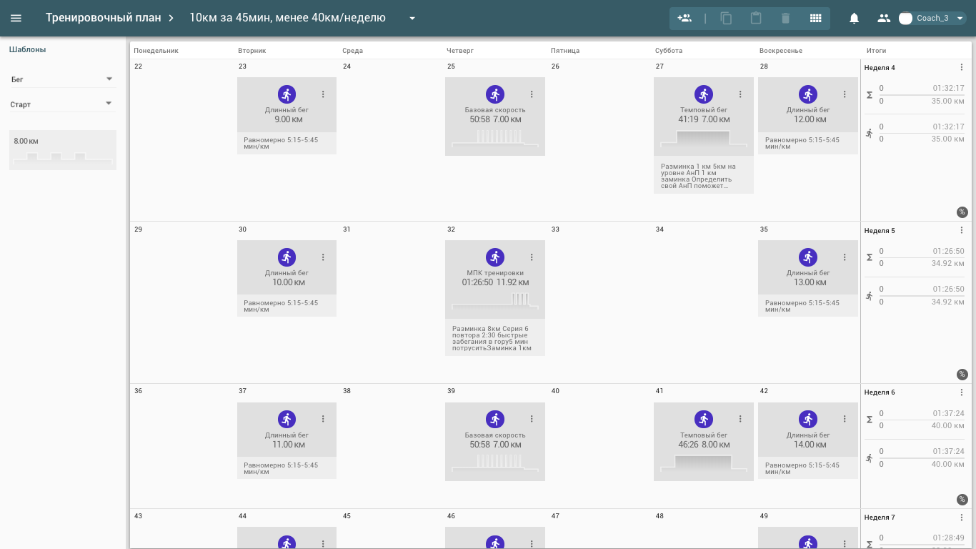Open menu of day 27 Темповый бег workout

740,94
